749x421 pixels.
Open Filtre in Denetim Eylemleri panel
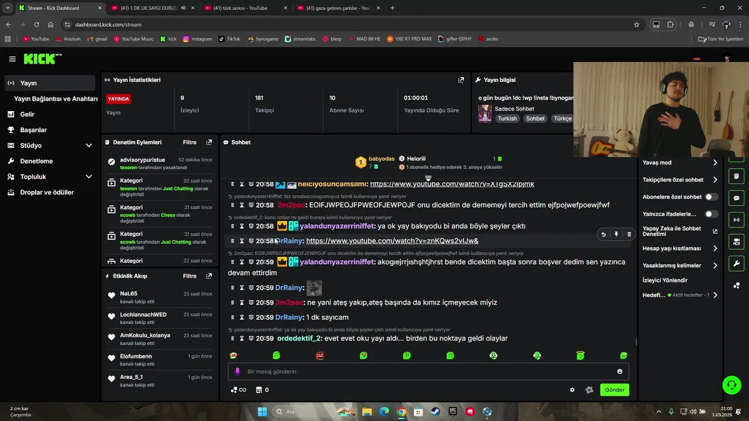tap(190, 142)
